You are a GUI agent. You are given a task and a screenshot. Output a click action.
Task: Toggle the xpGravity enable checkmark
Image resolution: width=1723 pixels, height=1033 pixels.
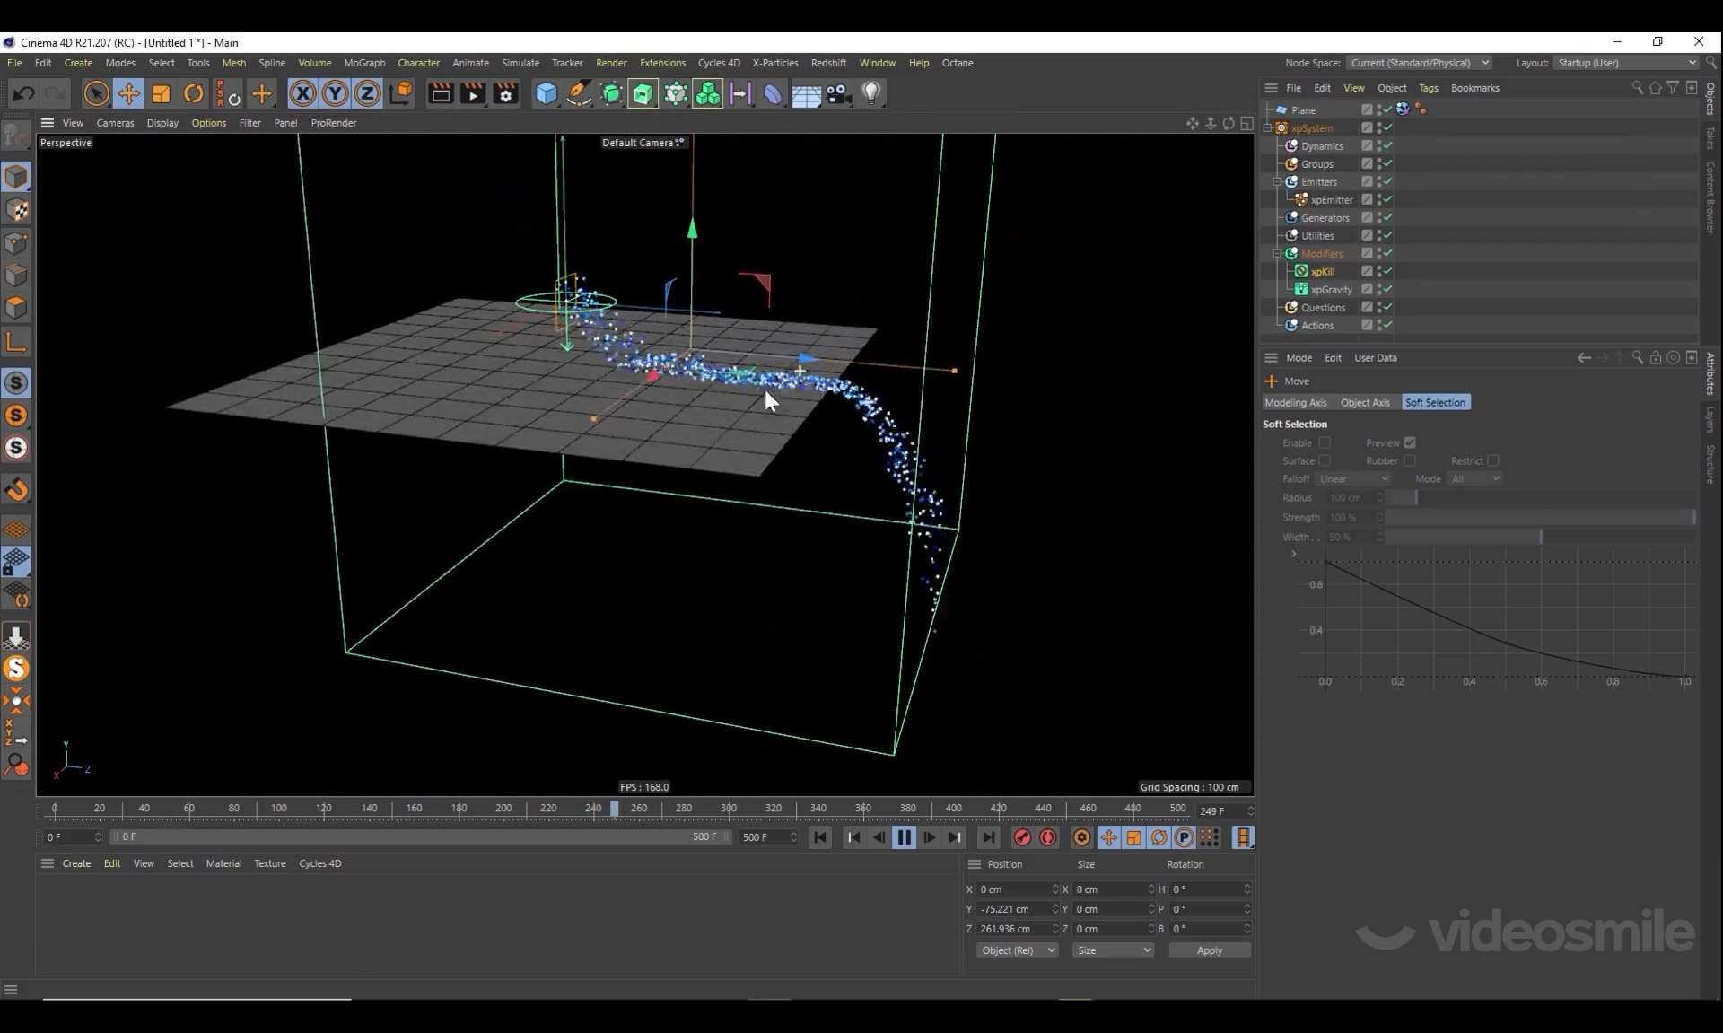[x=1387, y=289]
